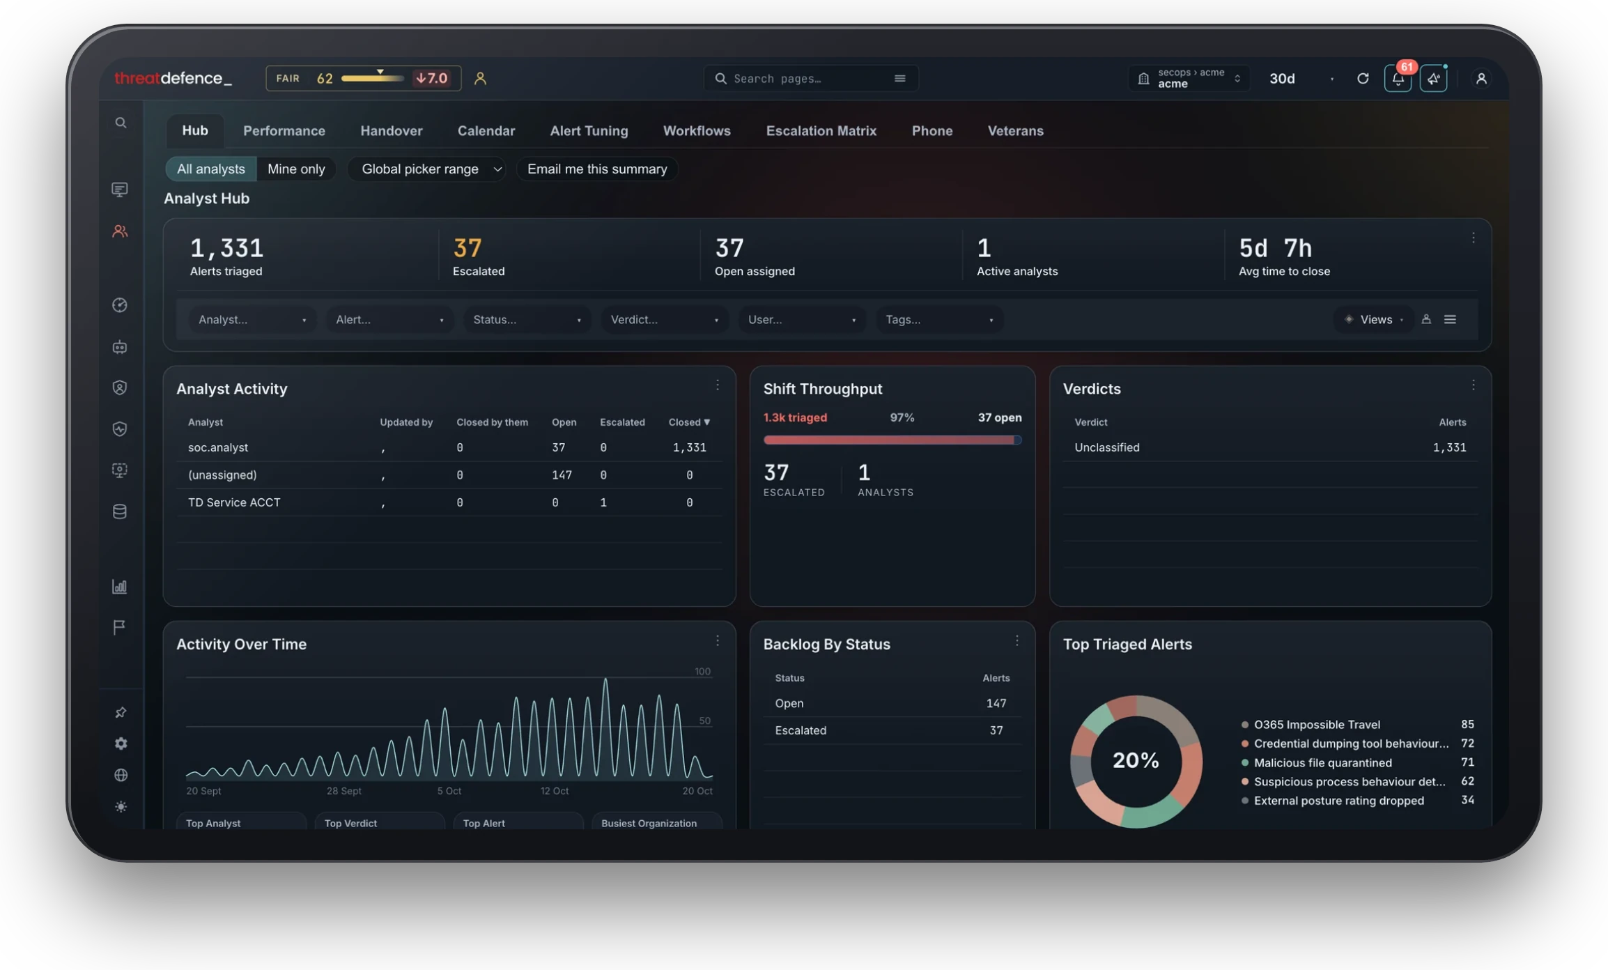Open the Views dropdown

coord(1373,319)
